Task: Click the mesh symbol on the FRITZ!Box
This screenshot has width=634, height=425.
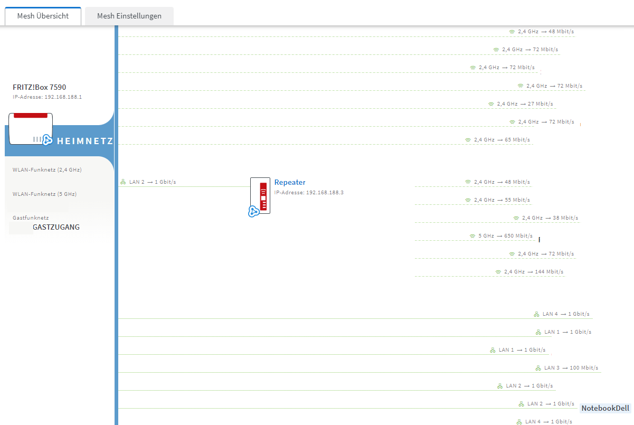Action: (48, 139)
